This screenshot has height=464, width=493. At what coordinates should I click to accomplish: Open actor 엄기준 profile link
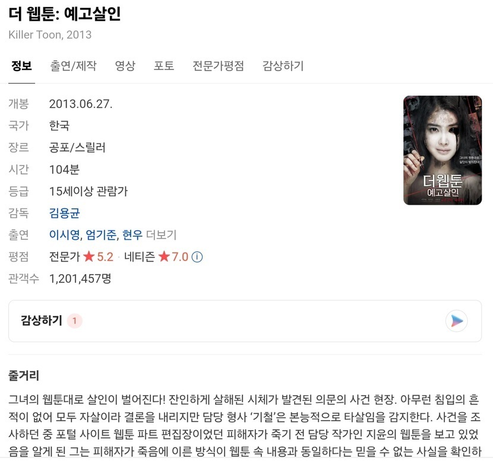tap(101, 235)
